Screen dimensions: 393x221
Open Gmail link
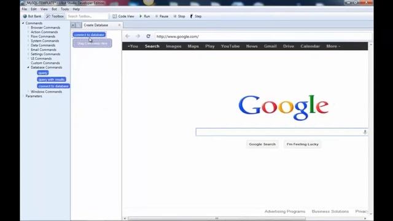(270, 47)
